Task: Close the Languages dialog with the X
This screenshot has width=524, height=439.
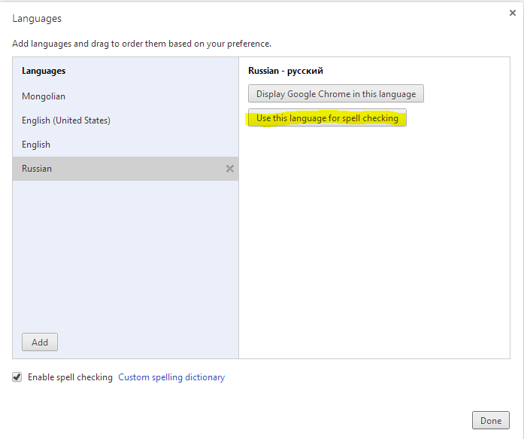Action: 512,13
